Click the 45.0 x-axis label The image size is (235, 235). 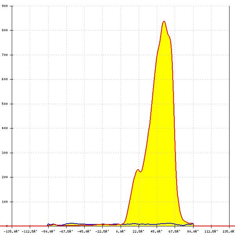coord(157,231)
